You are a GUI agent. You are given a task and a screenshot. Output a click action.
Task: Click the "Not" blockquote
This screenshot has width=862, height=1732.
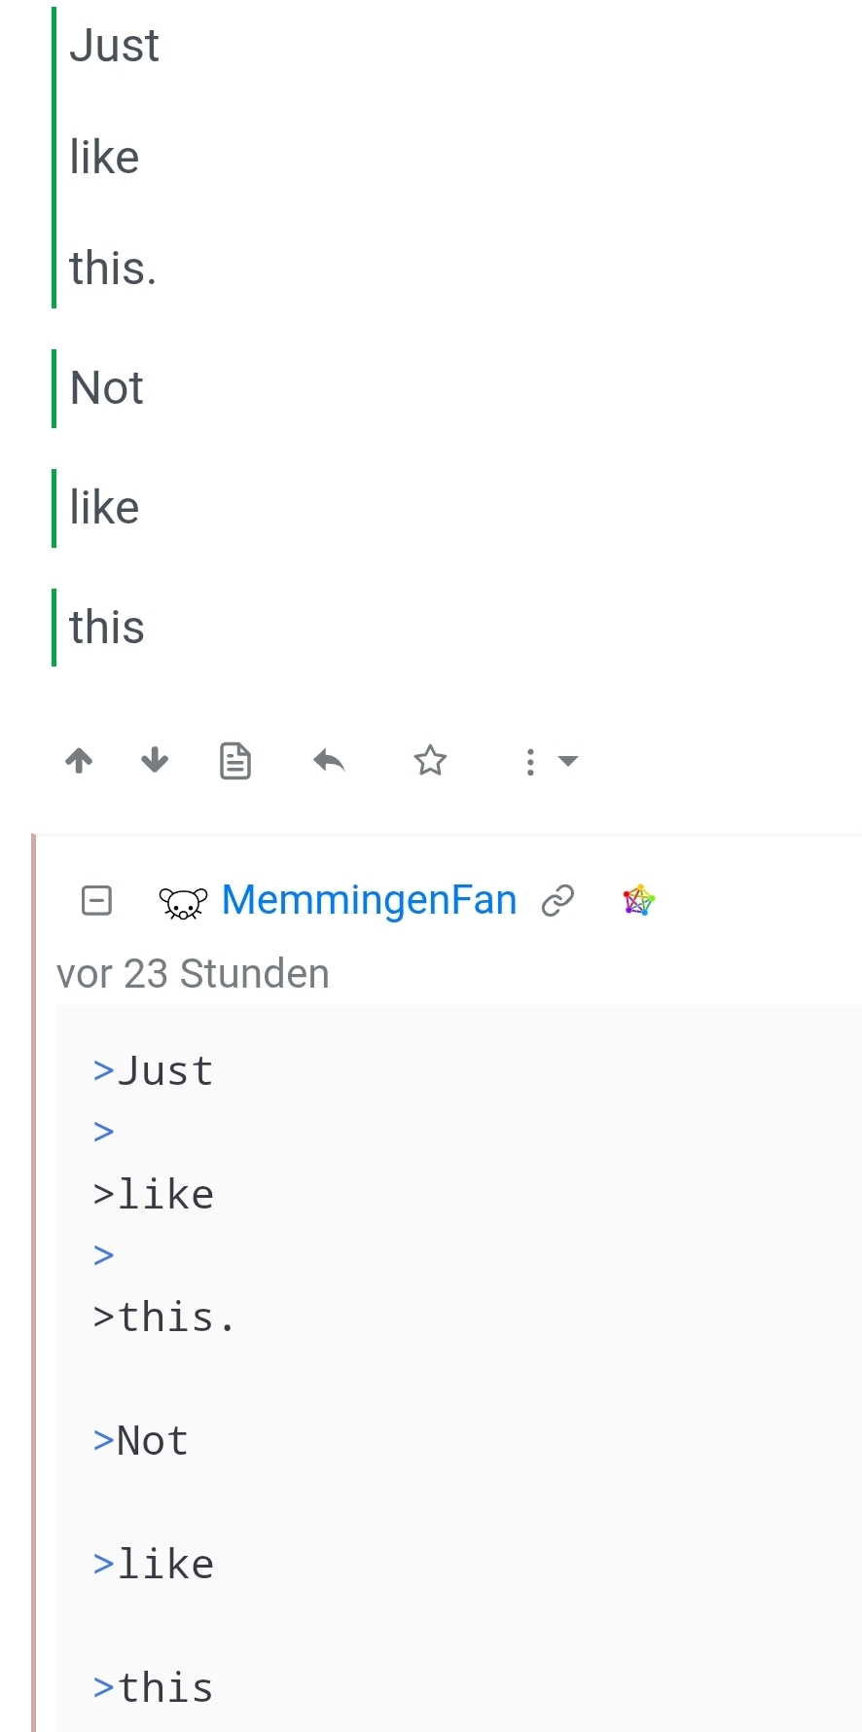(107, 388)
